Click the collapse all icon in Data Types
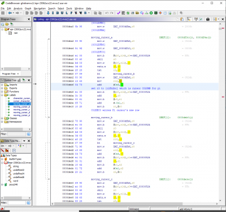 click(x=14, y=150)
